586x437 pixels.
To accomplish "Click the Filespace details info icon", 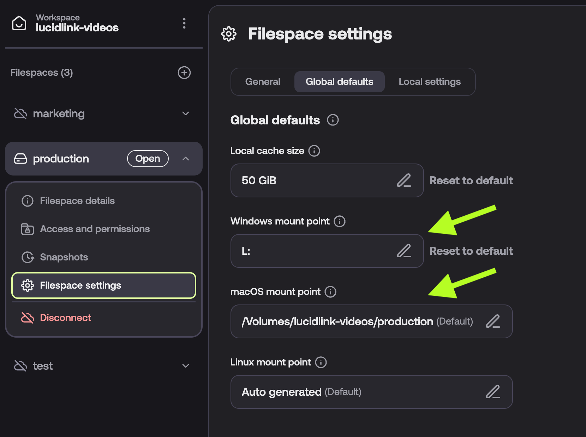I will (28, 201).
